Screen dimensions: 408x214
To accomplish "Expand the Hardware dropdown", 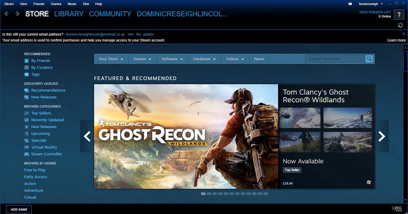I will click(204, 59).
